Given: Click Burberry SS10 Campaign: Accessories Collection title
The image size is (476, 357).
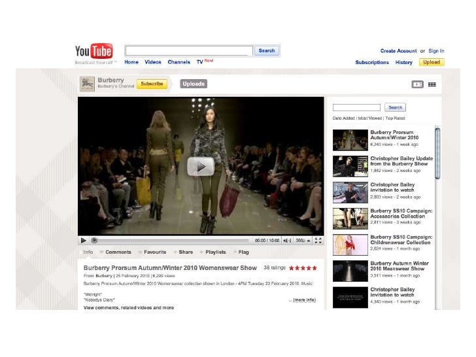Looking at the screenshot, I should tap(401, 213).
